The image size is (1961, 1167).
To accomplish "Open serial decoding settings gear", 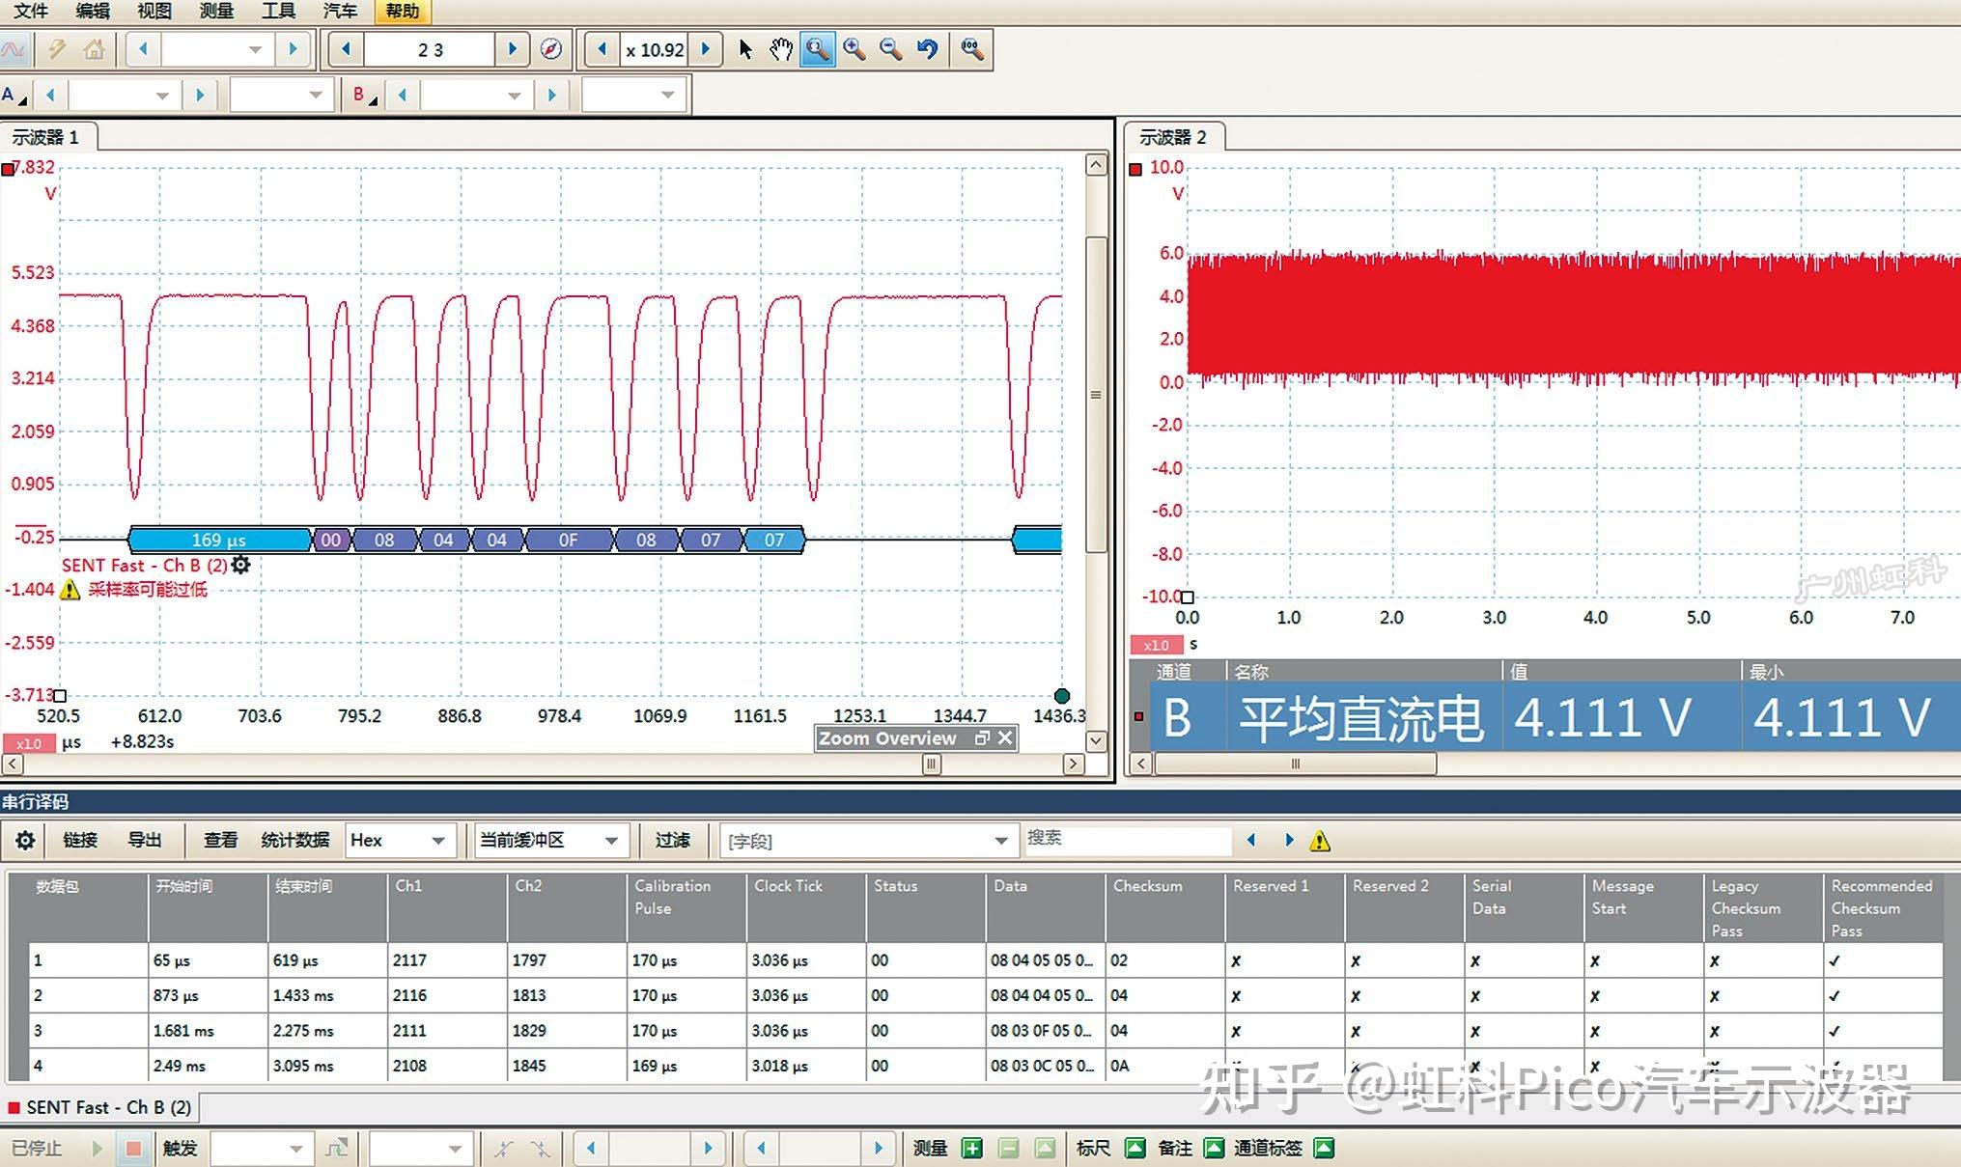I will (x=25, y=840).
